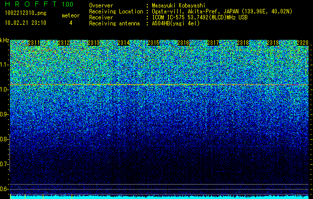Screen dimensions: 313x199
Task: Click the 2316 time marker
Action: click(x=183, y=43)
